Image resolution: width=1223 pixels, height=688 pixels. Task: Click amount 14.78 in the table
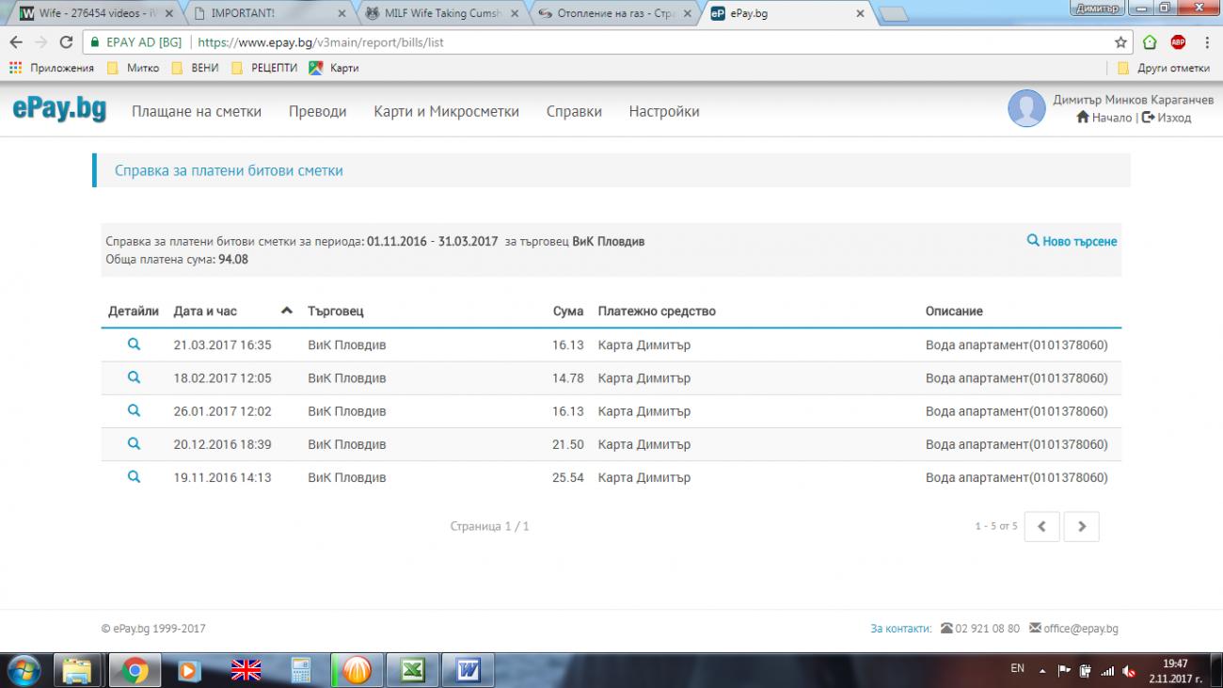568,378
